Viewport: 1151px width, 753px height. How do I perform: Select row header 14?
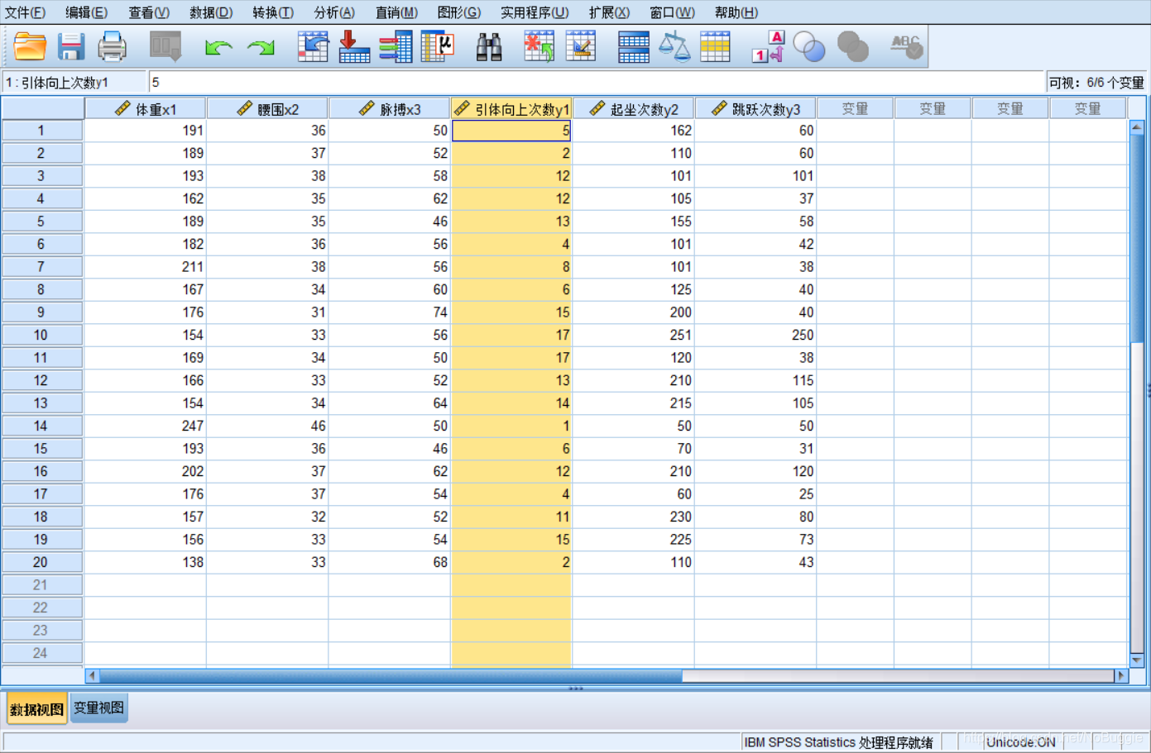tap(41, 426)
